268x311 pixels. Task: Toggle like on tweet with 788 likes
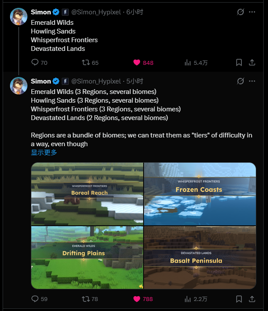coord(137,299)
